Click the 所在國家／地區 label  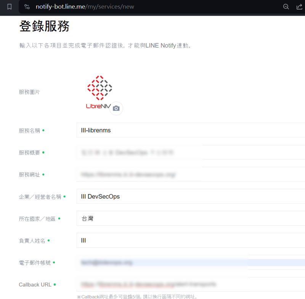37,219
